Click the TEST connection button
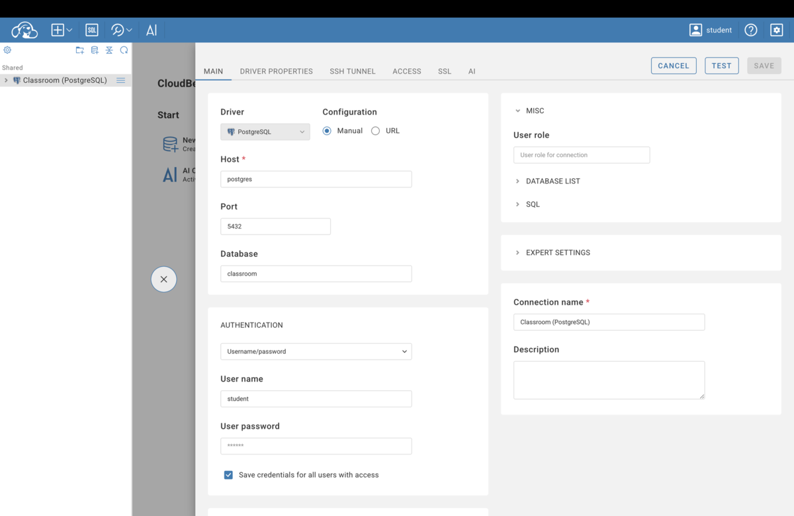The width and height of the screenshot is (794, 516). click(x=721, y=66)
